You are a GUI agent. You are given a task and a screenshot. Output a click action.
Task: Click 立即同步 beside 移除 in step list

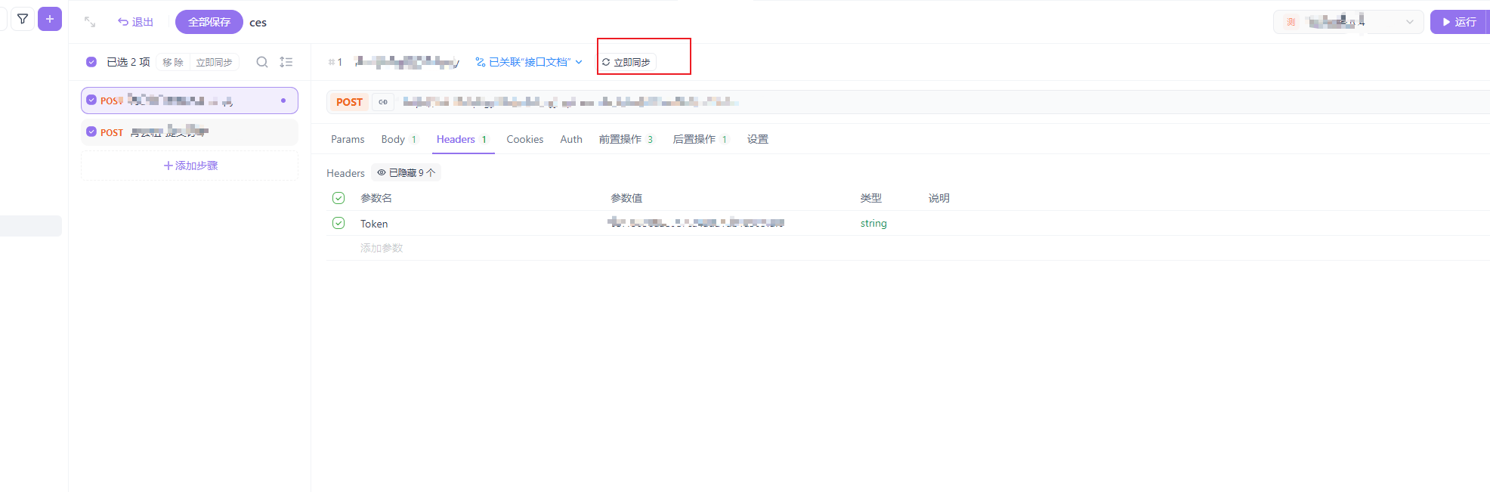pos(215,62)
